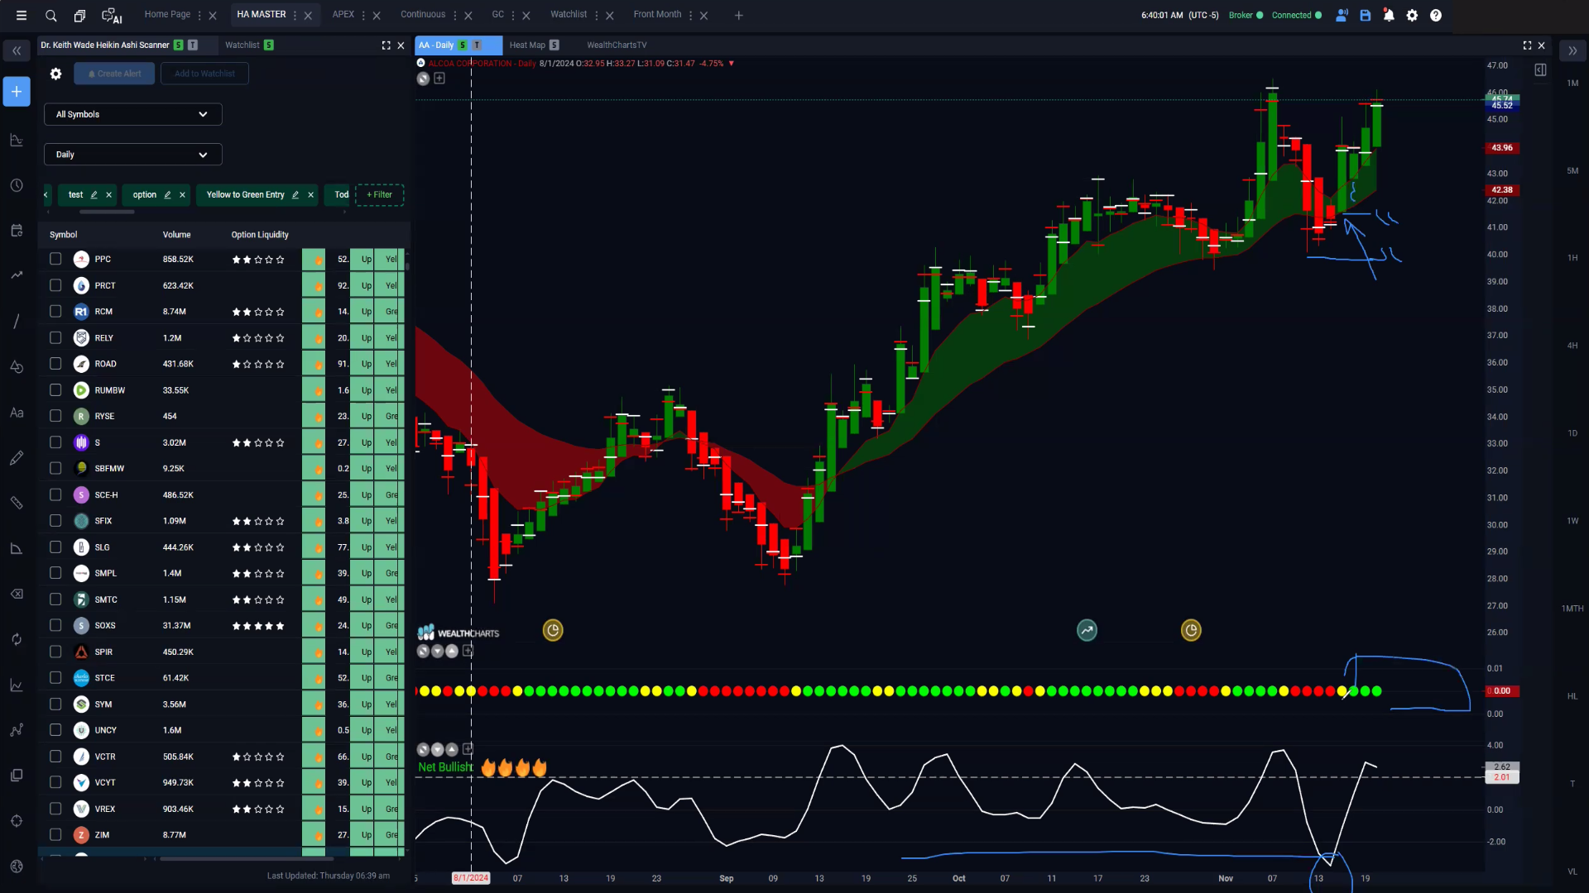The image size is (1589, 893).
Task: Tick the checkbox for STCE row
Action: (x=55, y=678)
